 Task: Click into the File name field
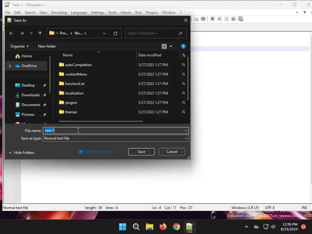(x=116, y=131)
